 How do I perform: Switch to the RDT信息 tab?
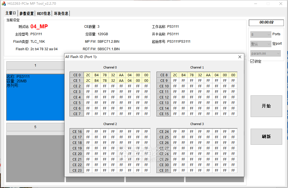coord(44,14)
